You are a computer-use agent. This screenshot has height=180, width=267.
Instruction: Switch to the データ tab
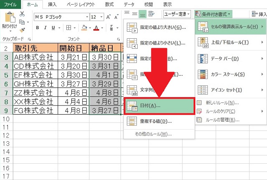tap(129, 5)
